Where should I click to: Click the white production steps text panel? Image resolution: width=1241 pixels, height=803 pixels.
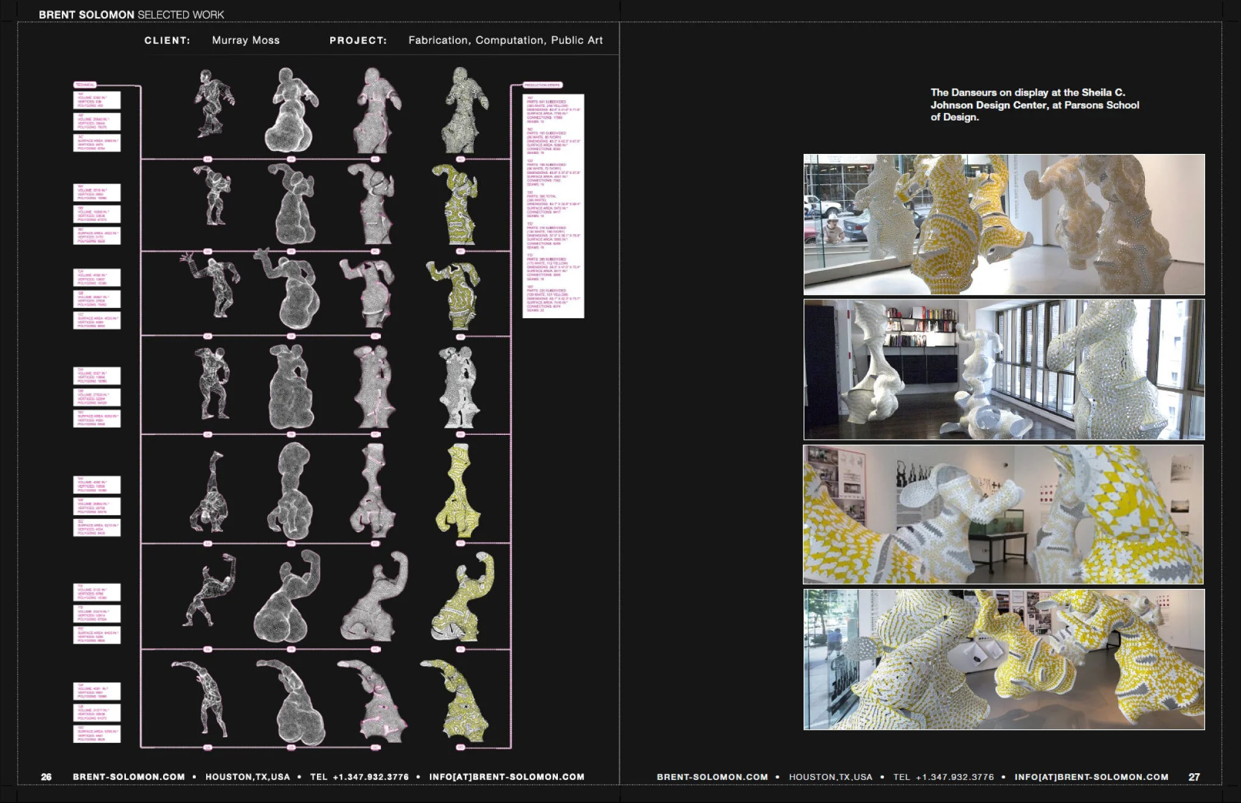[x=553, y=206]
